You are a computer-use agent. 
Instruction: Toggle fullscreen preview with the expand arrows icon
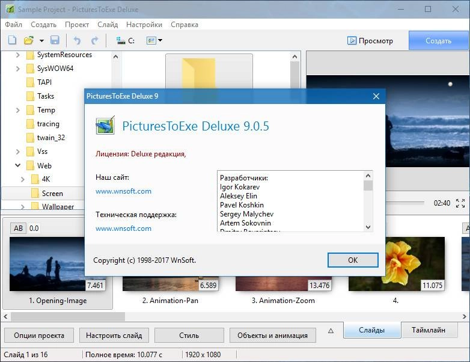coord(460,203)
